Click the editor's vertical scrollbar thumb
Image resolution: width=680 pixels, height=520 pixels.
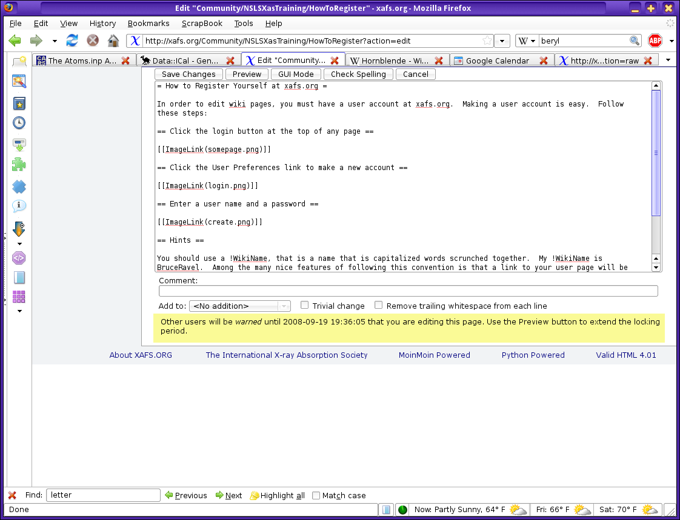(x=656, y=153)
